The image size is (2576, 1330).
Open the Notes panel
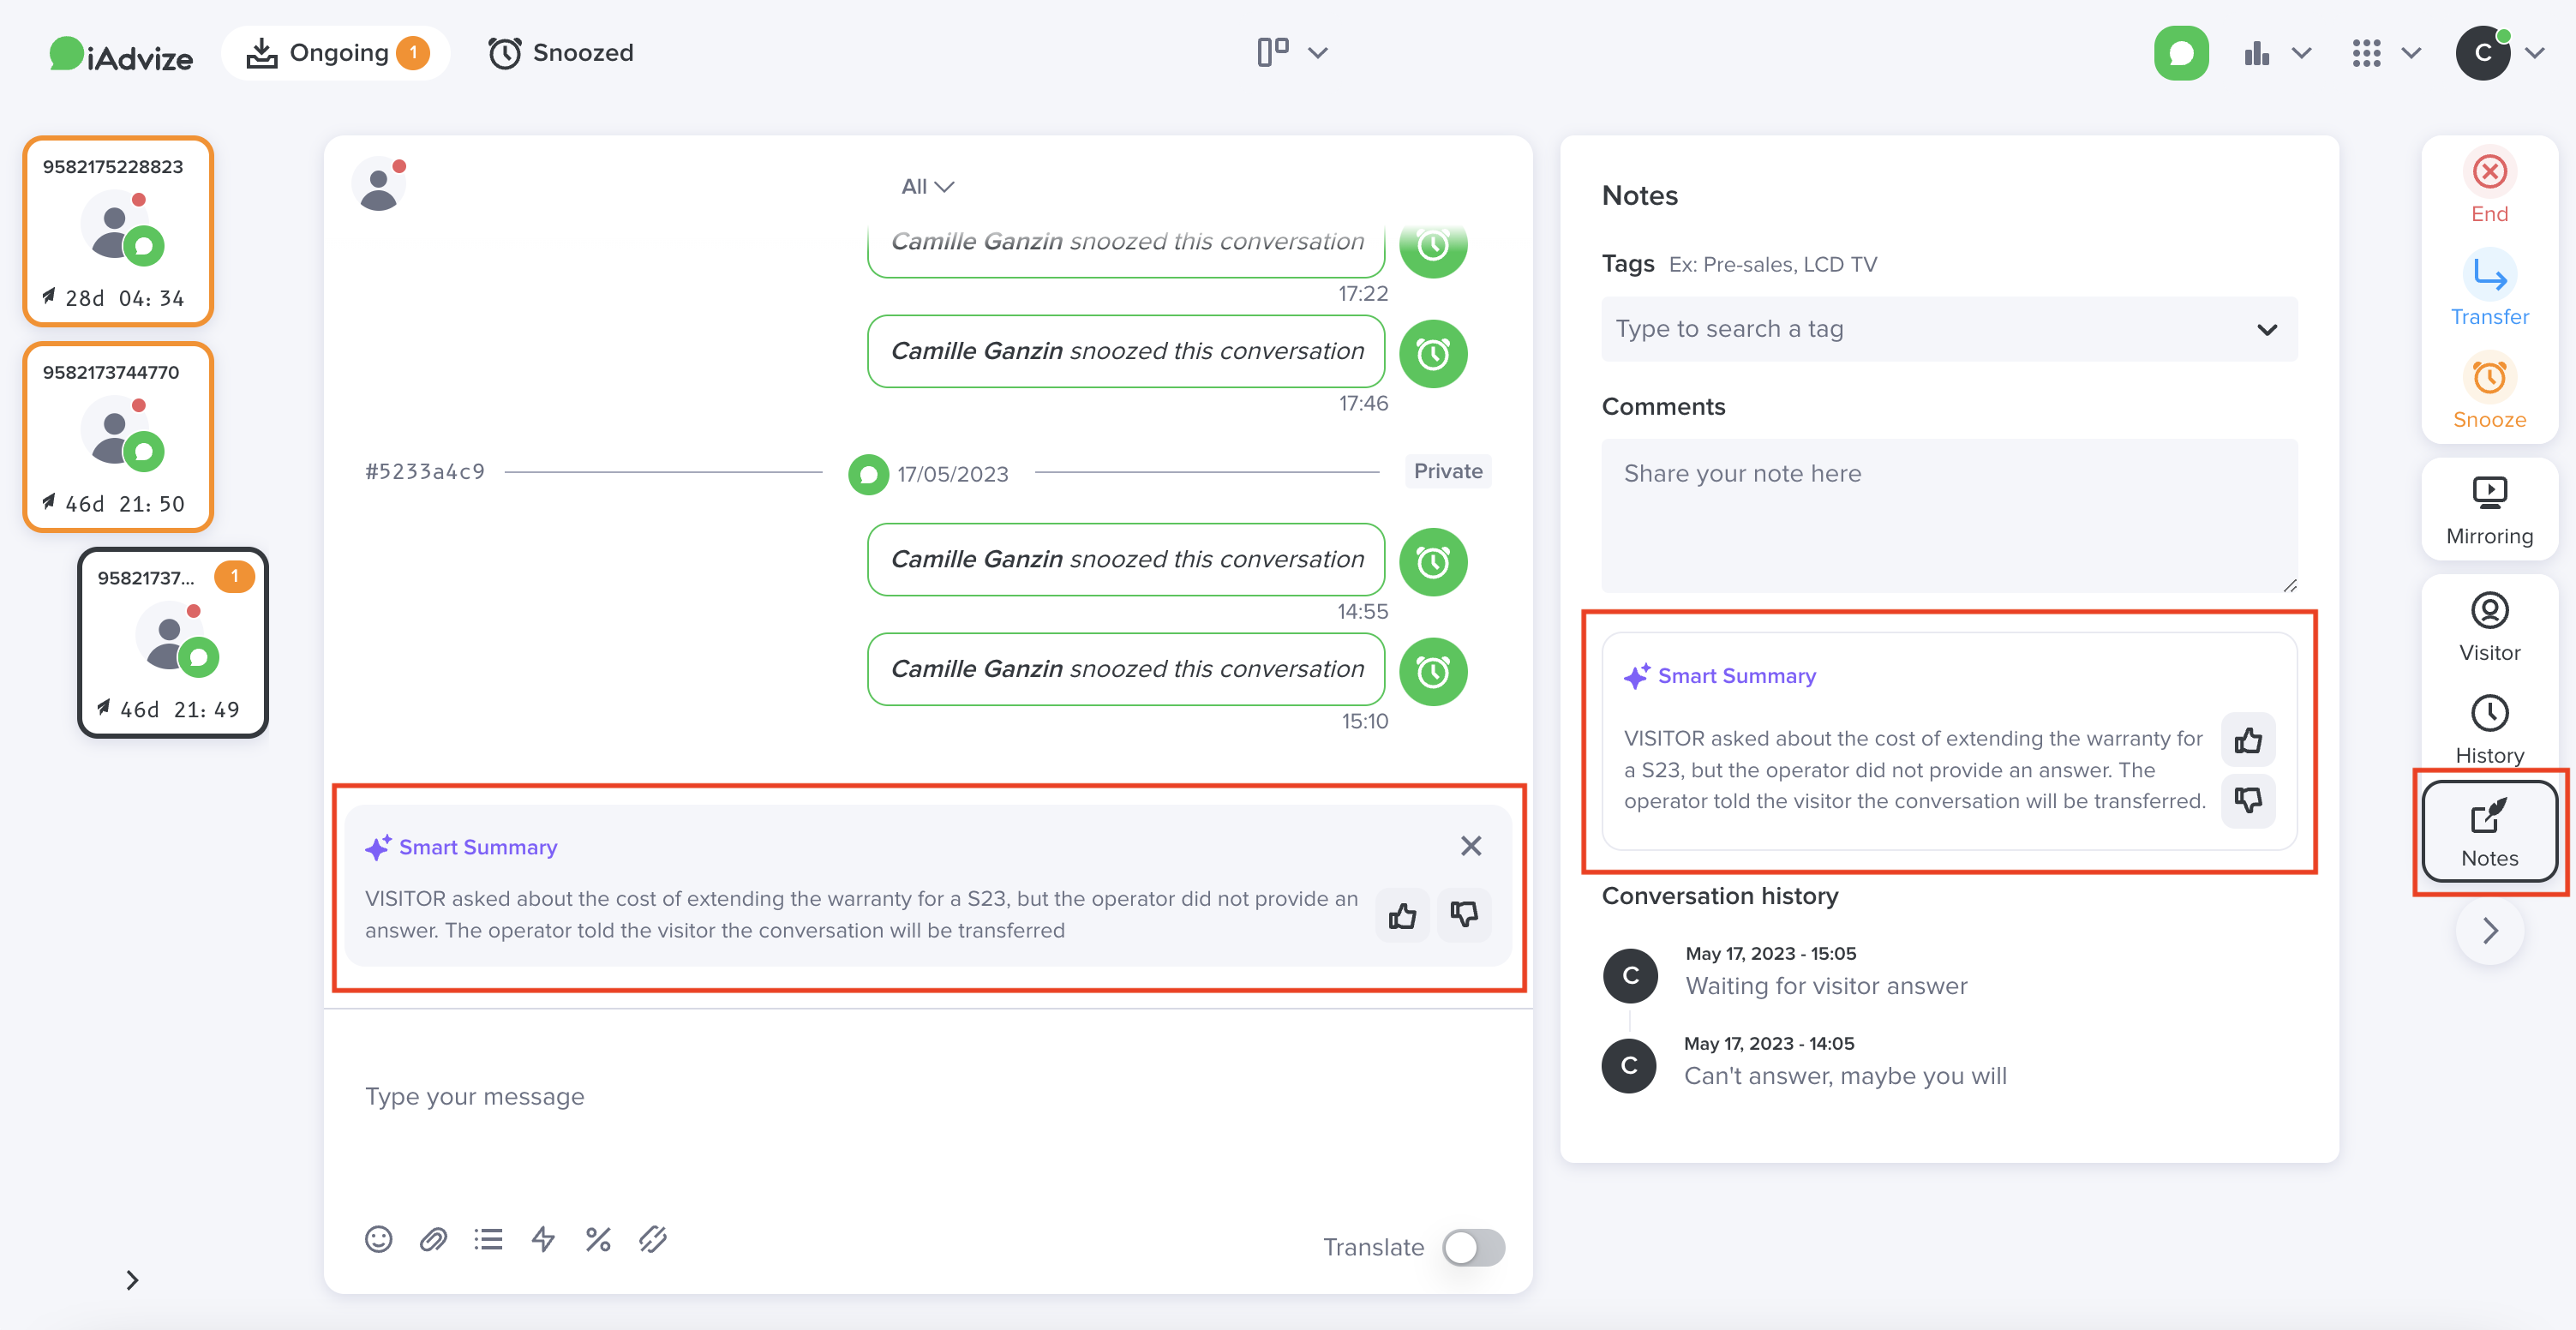[x=2489, y=833]
